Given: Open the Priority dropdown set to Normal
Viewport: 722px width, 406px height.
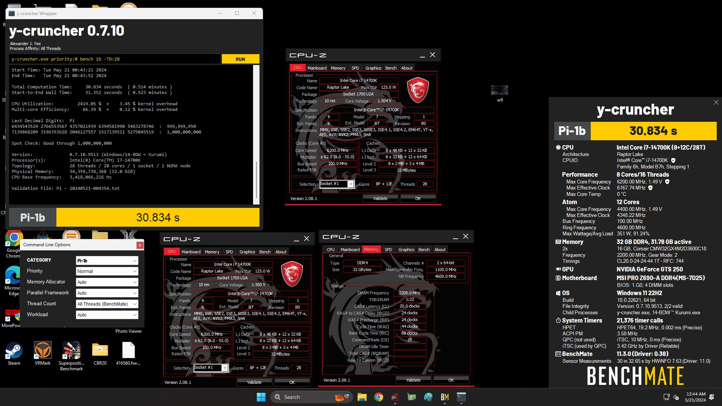Looking at the screenshot, I should click(x=107, y=271).
